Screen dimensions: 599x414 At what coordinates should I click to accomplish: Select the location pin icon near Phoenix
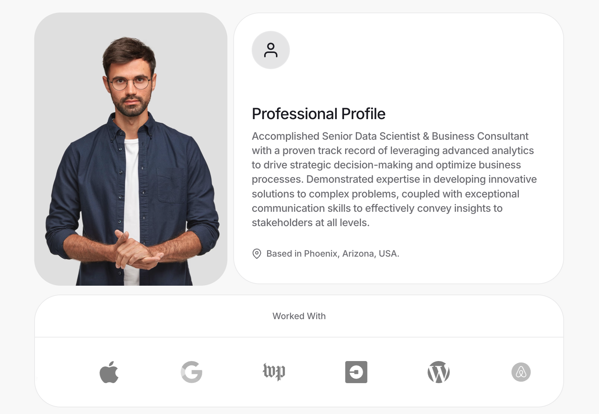[x=257, y=253]
